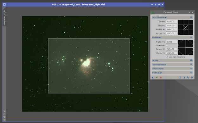This screenshot has height=123, width=198.
Task: Click the Angle input field
Action: click(x=171, y=42)
